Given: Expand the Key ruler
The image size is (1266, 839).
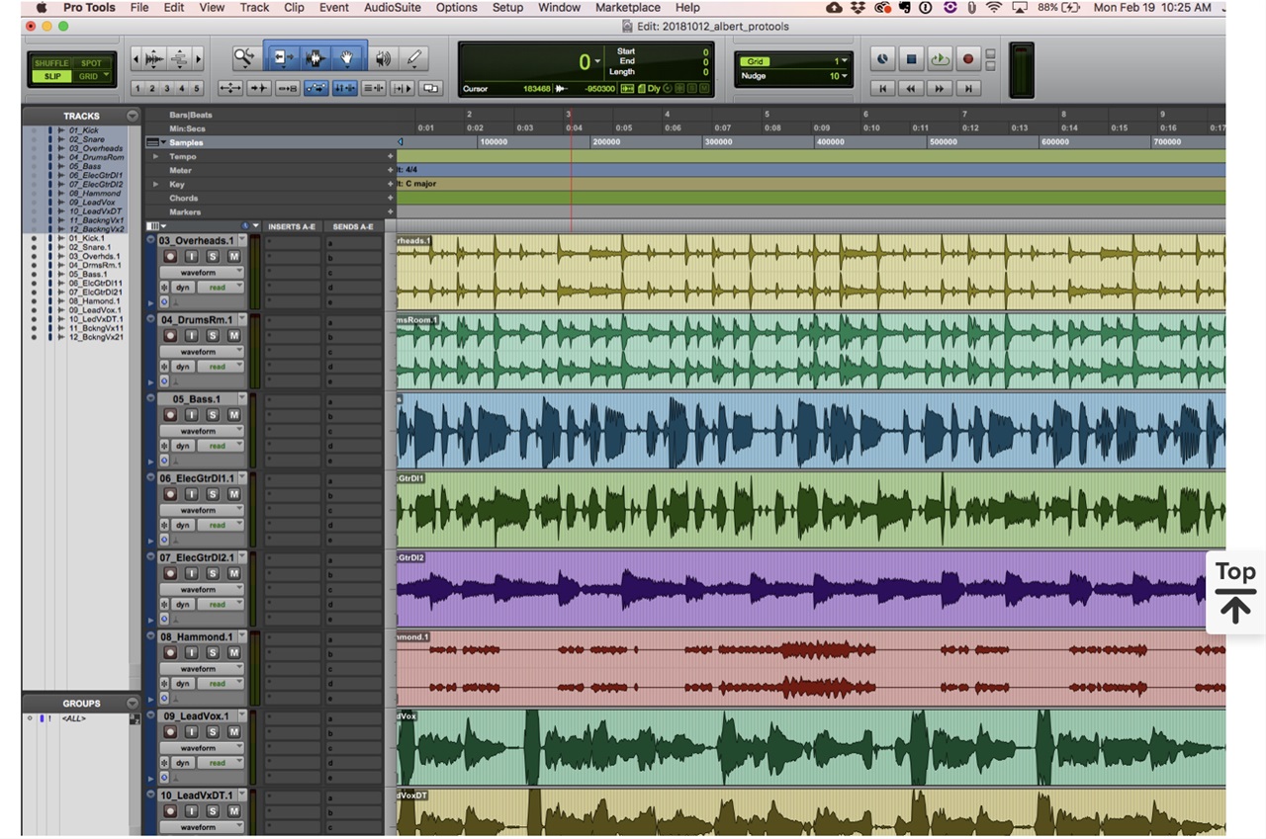Looking at the screenshot, I should [x=155, y=184].
